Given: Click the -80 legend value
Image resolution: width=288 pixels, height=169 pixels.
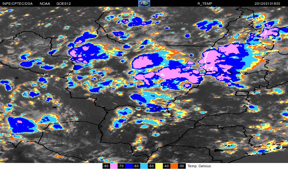Looking at the screenshot, I should coord(106,166).
